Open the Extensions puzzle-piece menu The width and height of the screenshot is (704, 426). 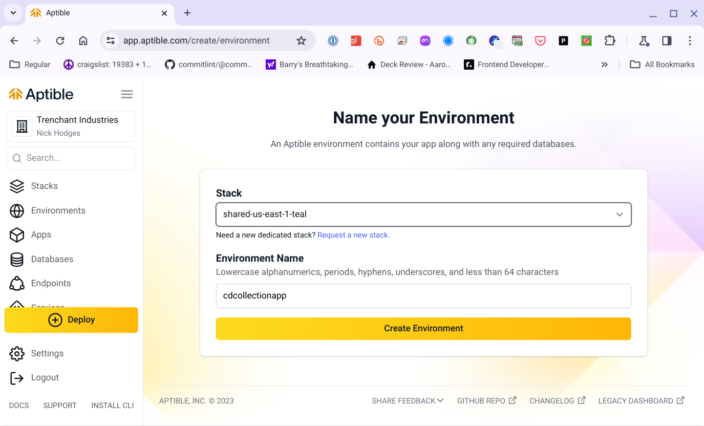pos(610,41)
